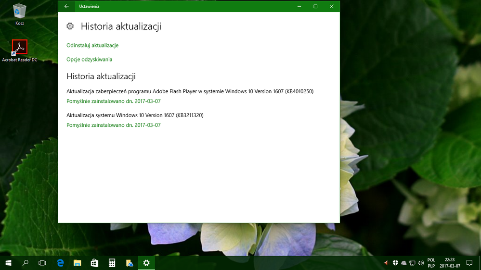Click the Windows Defender shield tray icon
The width and height of the screenshot is (481, 270).
[x=395, y=263]
